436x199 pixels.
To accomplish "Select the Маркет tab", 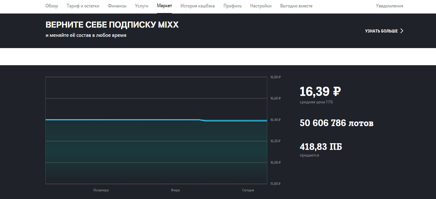I will [x=165, y=6].
